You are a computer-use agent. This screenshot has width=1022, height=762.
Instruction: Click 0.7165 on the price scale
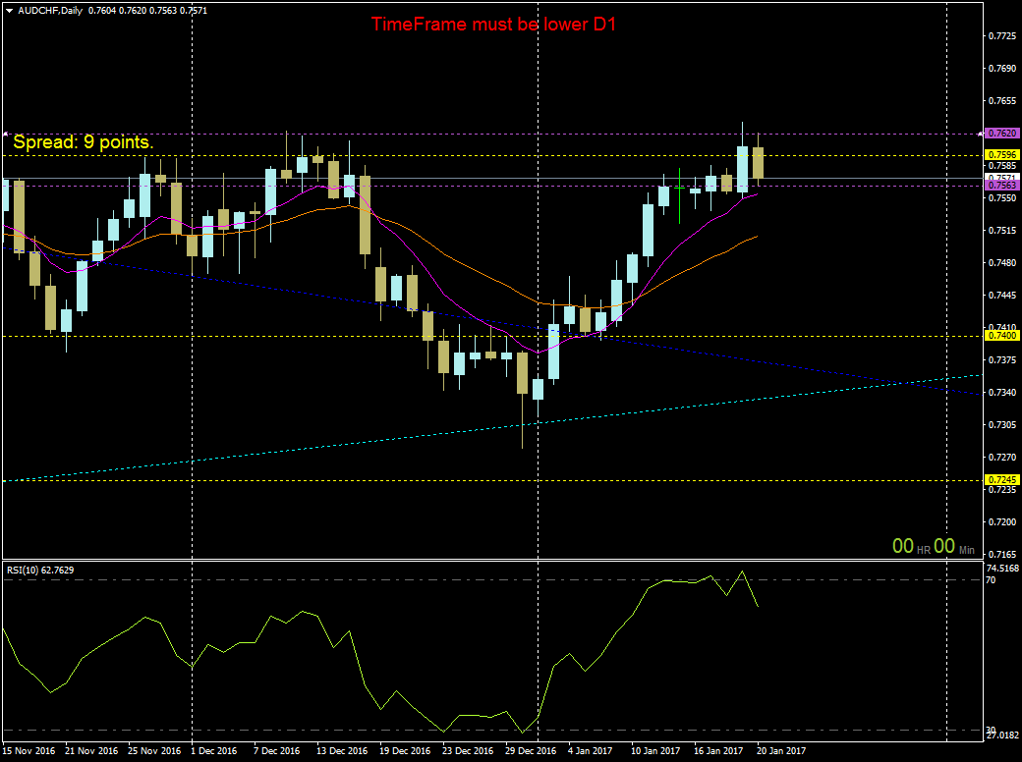(1002, 554)
